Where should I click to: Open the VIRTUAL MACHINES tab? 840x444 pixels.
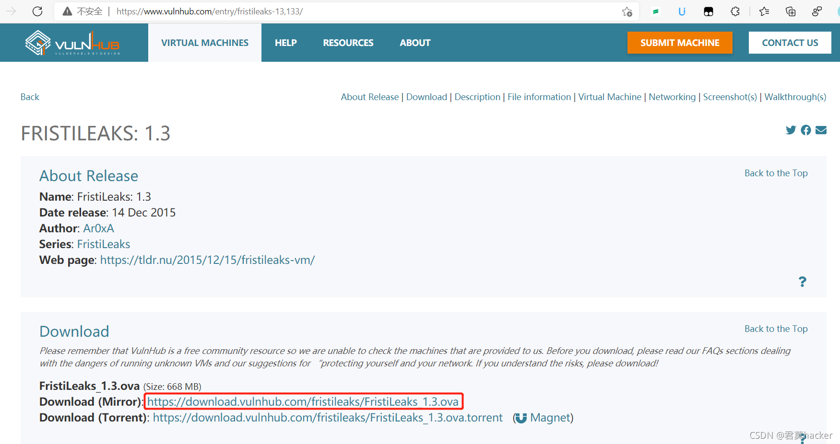pyautogui.click(x=205, y=43)
